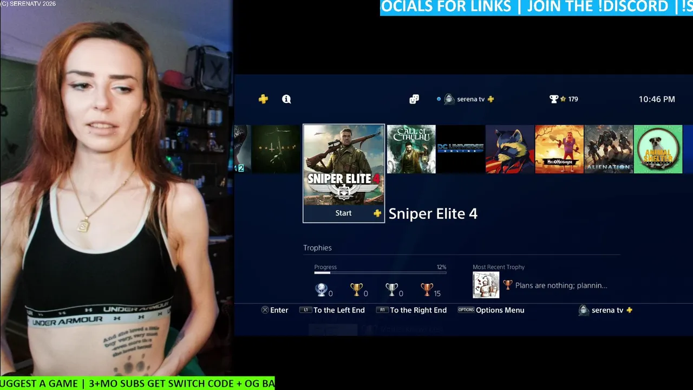Click the Most Recent Trophy label
Viewport: 693px width, 390px height.
pos(499,267)
